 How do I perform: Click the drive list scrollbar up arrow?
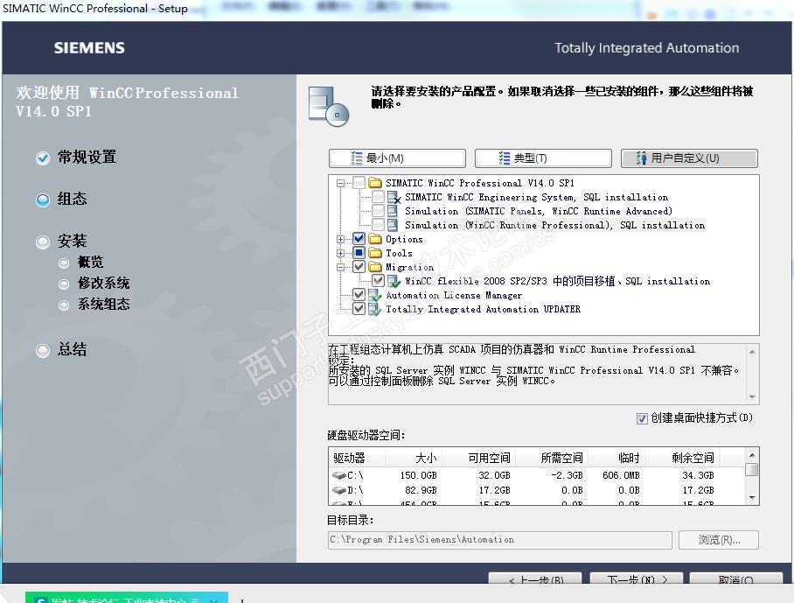pyautogui.click(x=752, y=455)
